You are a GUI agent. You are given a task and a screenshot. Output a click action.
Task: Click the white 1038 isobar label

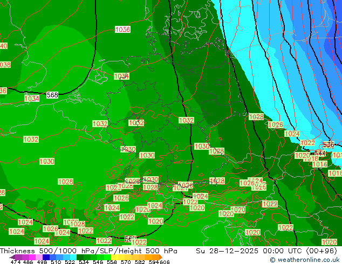coord(123,30)
